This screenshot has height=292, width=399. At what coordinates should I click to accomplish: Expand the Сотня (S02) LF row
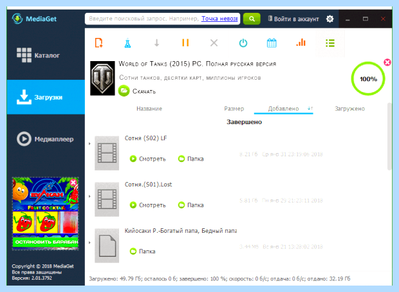click(89, 143)
